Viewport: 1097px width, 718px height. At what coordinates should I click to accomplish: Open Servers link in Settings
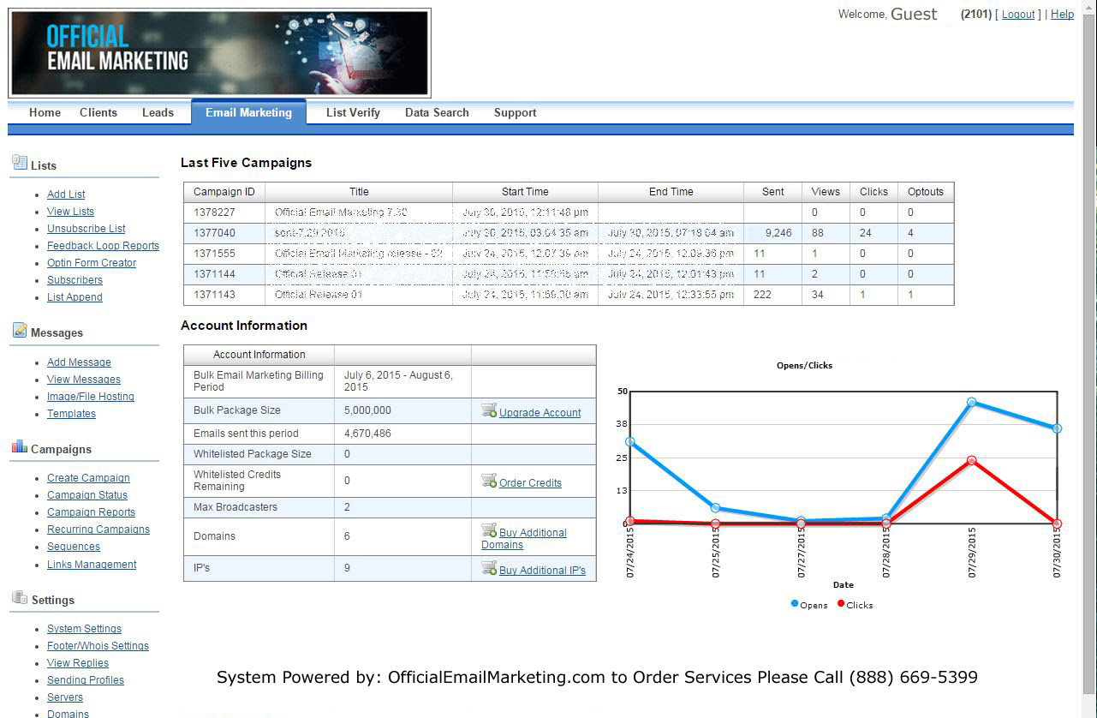(65, 697)
